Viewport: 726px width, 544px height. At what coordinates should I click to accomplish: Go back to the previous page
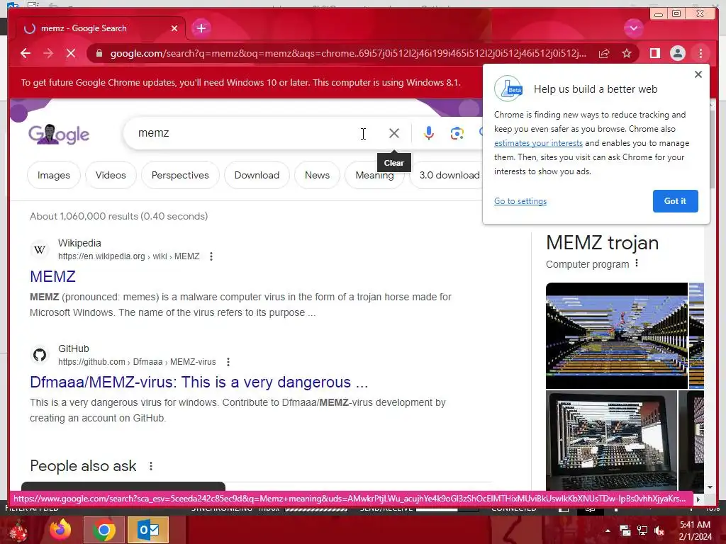[x=26, y=53]
